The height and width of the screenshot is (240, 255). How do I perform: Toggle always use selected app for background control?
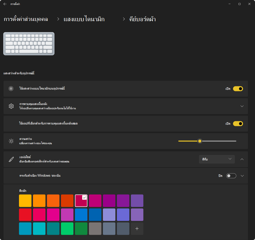(x=238, y=124)
